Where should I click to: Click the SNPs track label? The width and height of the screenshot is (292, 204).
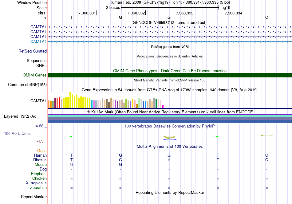(41, 65)
